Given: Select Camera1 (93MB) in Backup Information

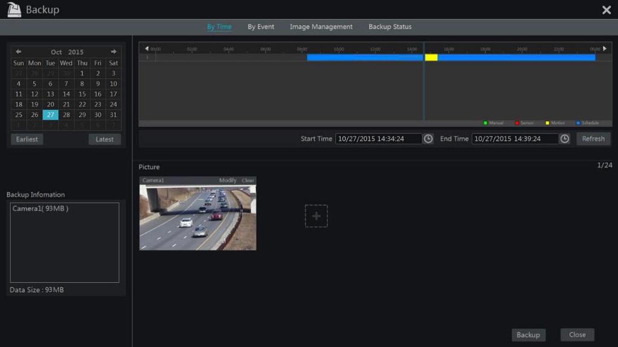Looking at the screenshot, I should 40,209.
